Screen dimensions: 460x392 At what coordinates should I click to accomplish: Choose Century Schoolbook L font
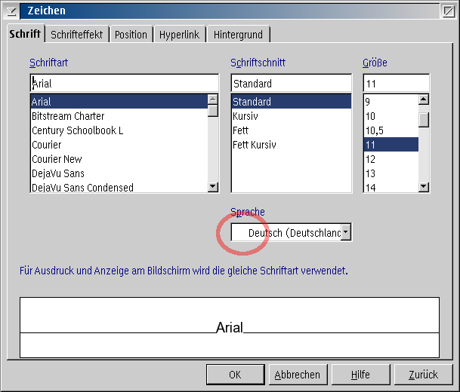coord(119,130)
